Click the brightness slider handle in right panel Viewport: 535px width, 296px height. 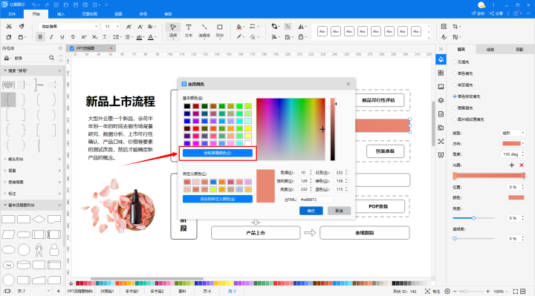click(x=473, y=218)
